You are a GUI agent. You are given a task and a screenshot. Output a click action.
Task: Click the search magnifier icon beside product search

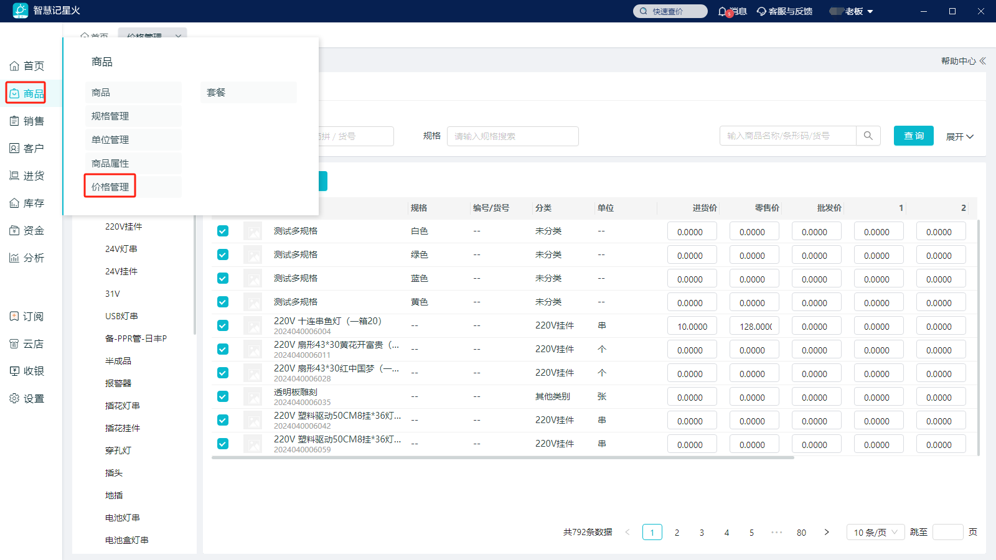tap(868, 136)
